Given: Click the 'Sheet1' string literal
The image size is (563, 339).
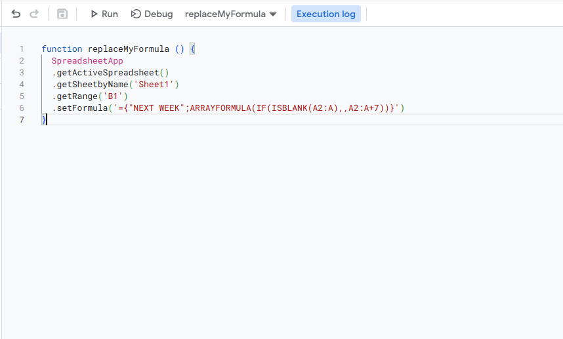Looking at the screenshot, I should pyautogui.click(x=154, y=85).
